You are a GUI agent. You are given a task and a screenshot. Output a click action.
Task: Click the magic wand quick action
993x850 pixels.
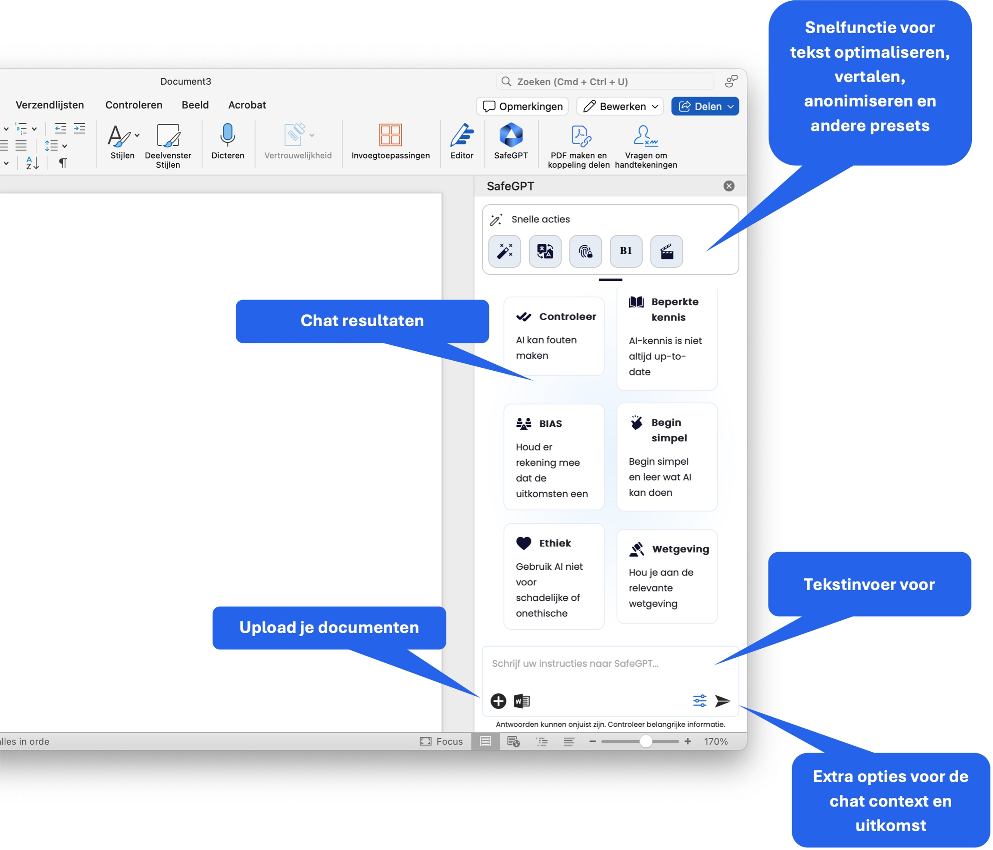505,251
